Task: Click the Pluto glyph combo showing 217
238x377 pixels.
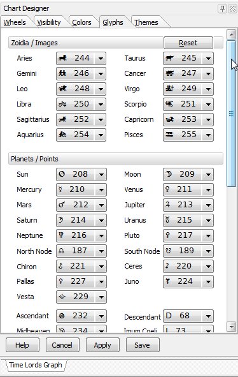Action: 188,235
